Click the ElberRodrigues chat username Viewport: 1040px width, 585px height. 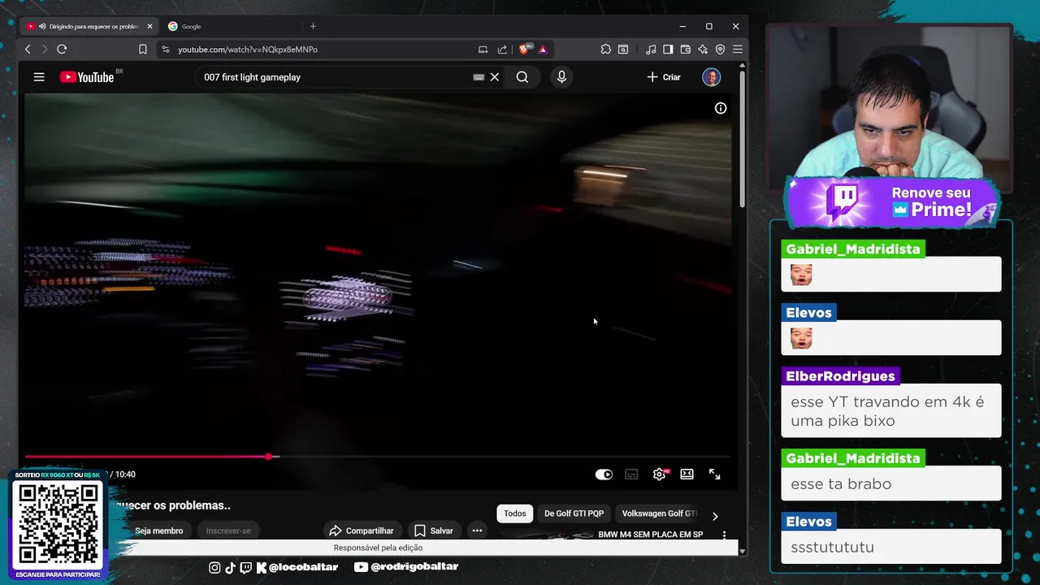840,376
